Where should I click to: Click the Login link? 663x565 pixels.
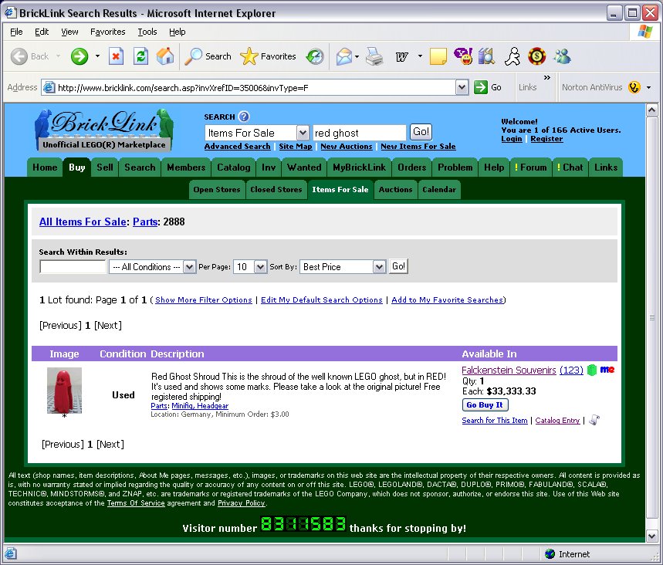click(512, 139)
